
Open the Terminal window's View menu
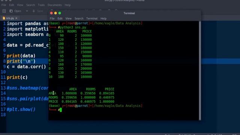68,18
